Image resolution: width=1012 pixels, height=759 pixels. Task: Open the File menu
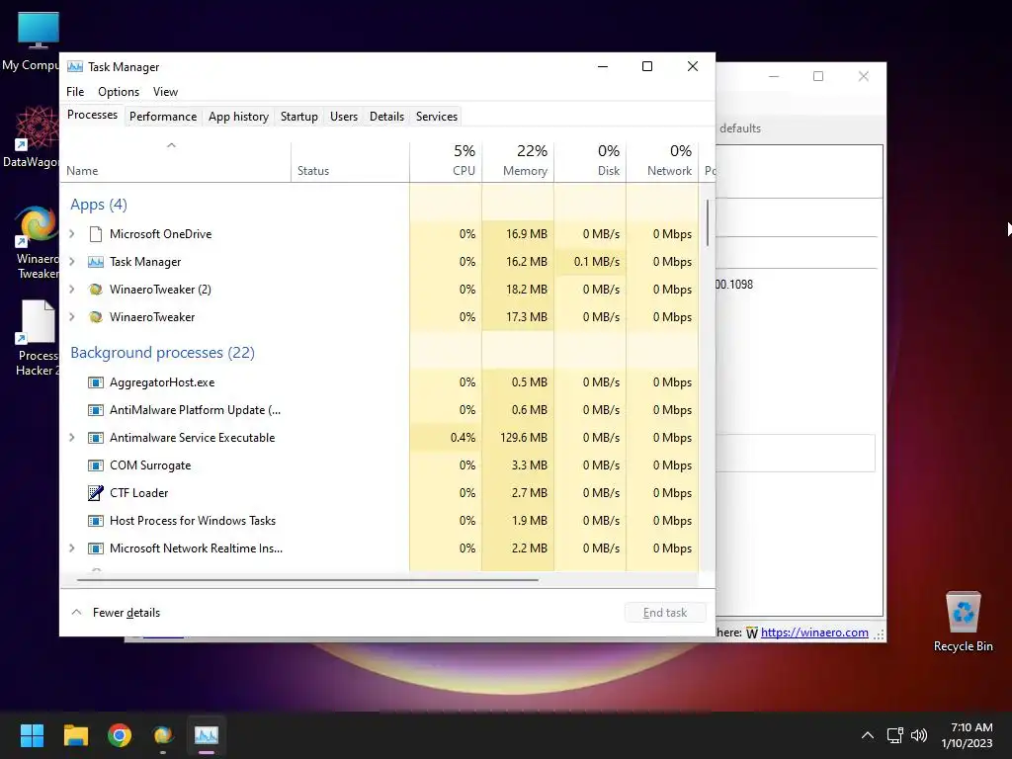[x=75, y=92]
